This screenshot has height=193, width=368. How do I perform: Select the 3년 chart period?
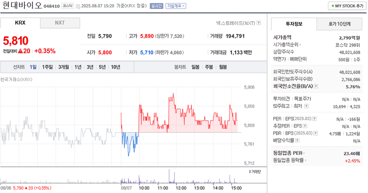click(90, 67)
